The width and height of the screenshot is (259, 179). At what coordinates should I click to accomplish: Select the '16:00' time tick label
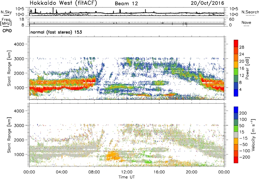(x=159, y=172)
